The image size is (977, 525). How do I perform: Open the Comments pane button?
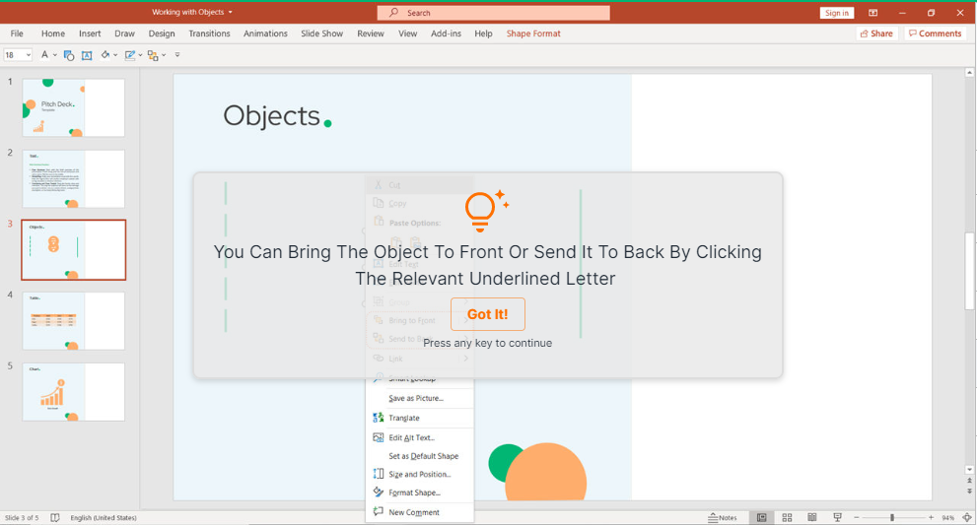tap(935, 33)
